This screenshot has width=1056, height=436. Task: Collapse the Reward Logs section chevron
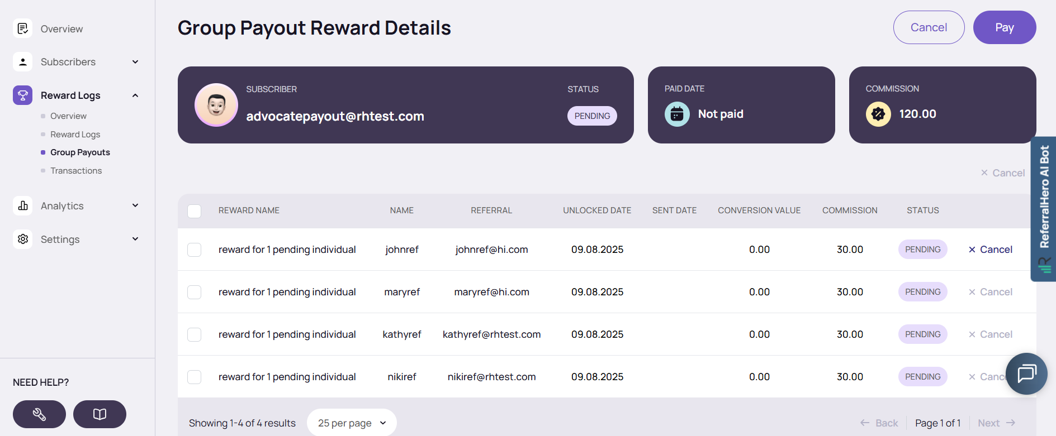135,95
